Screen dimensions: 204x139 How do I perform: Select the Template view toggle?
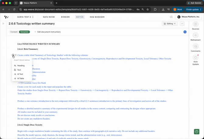coord(24,32)
